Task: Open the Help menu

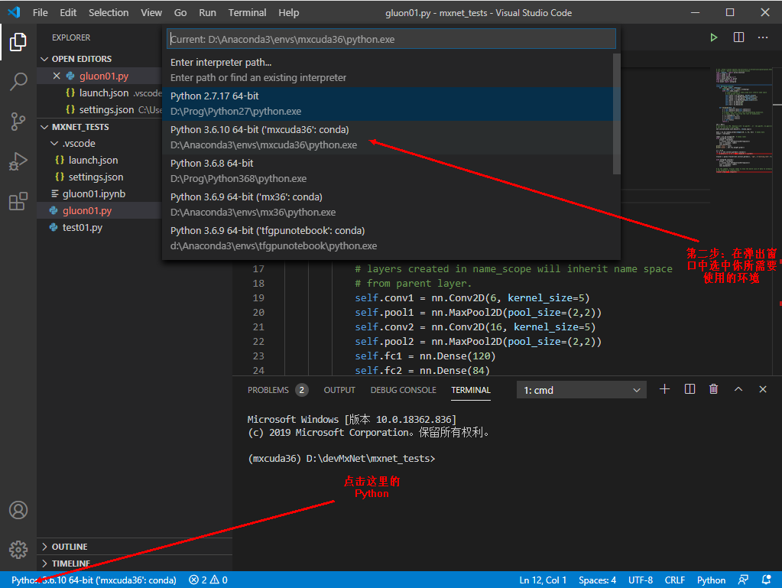Action: [x=288, y=12]
